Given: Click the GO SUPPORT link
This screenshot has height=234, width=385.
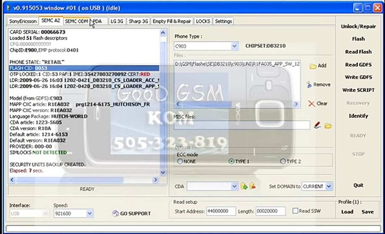Looking at the screenshot, I should pyautogui.click(x=135, y=214).
